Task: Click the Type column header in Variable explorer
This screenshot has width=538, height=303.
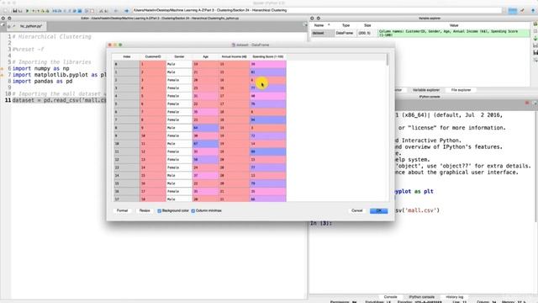Action: tap(345, 25)
